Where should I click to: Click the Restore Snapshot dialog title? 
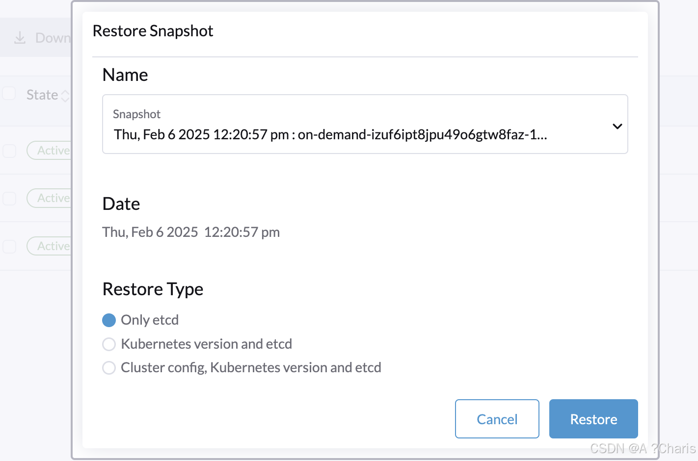[153, 31]
